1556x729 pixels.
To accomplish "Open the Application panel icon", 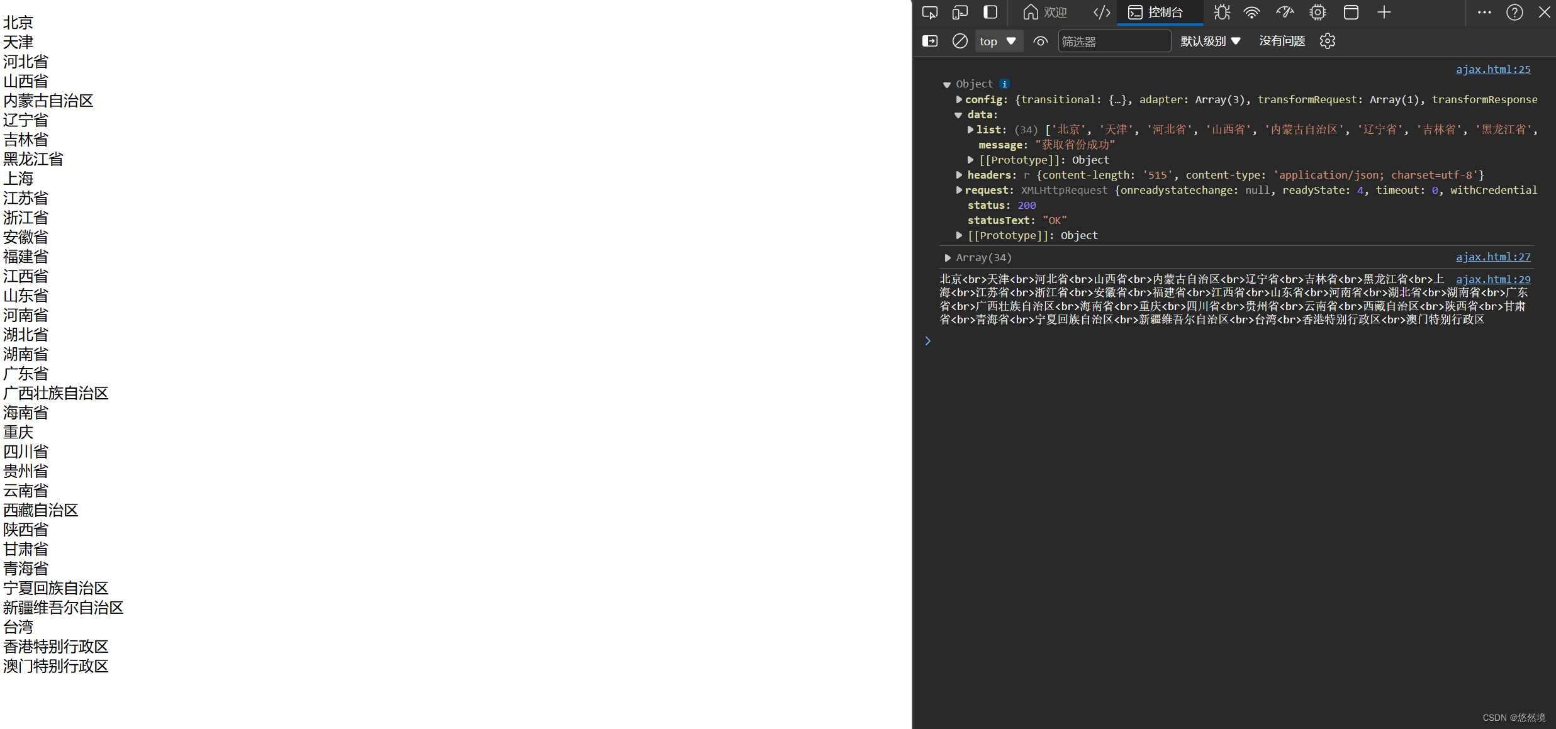I will click(1350, 13).
